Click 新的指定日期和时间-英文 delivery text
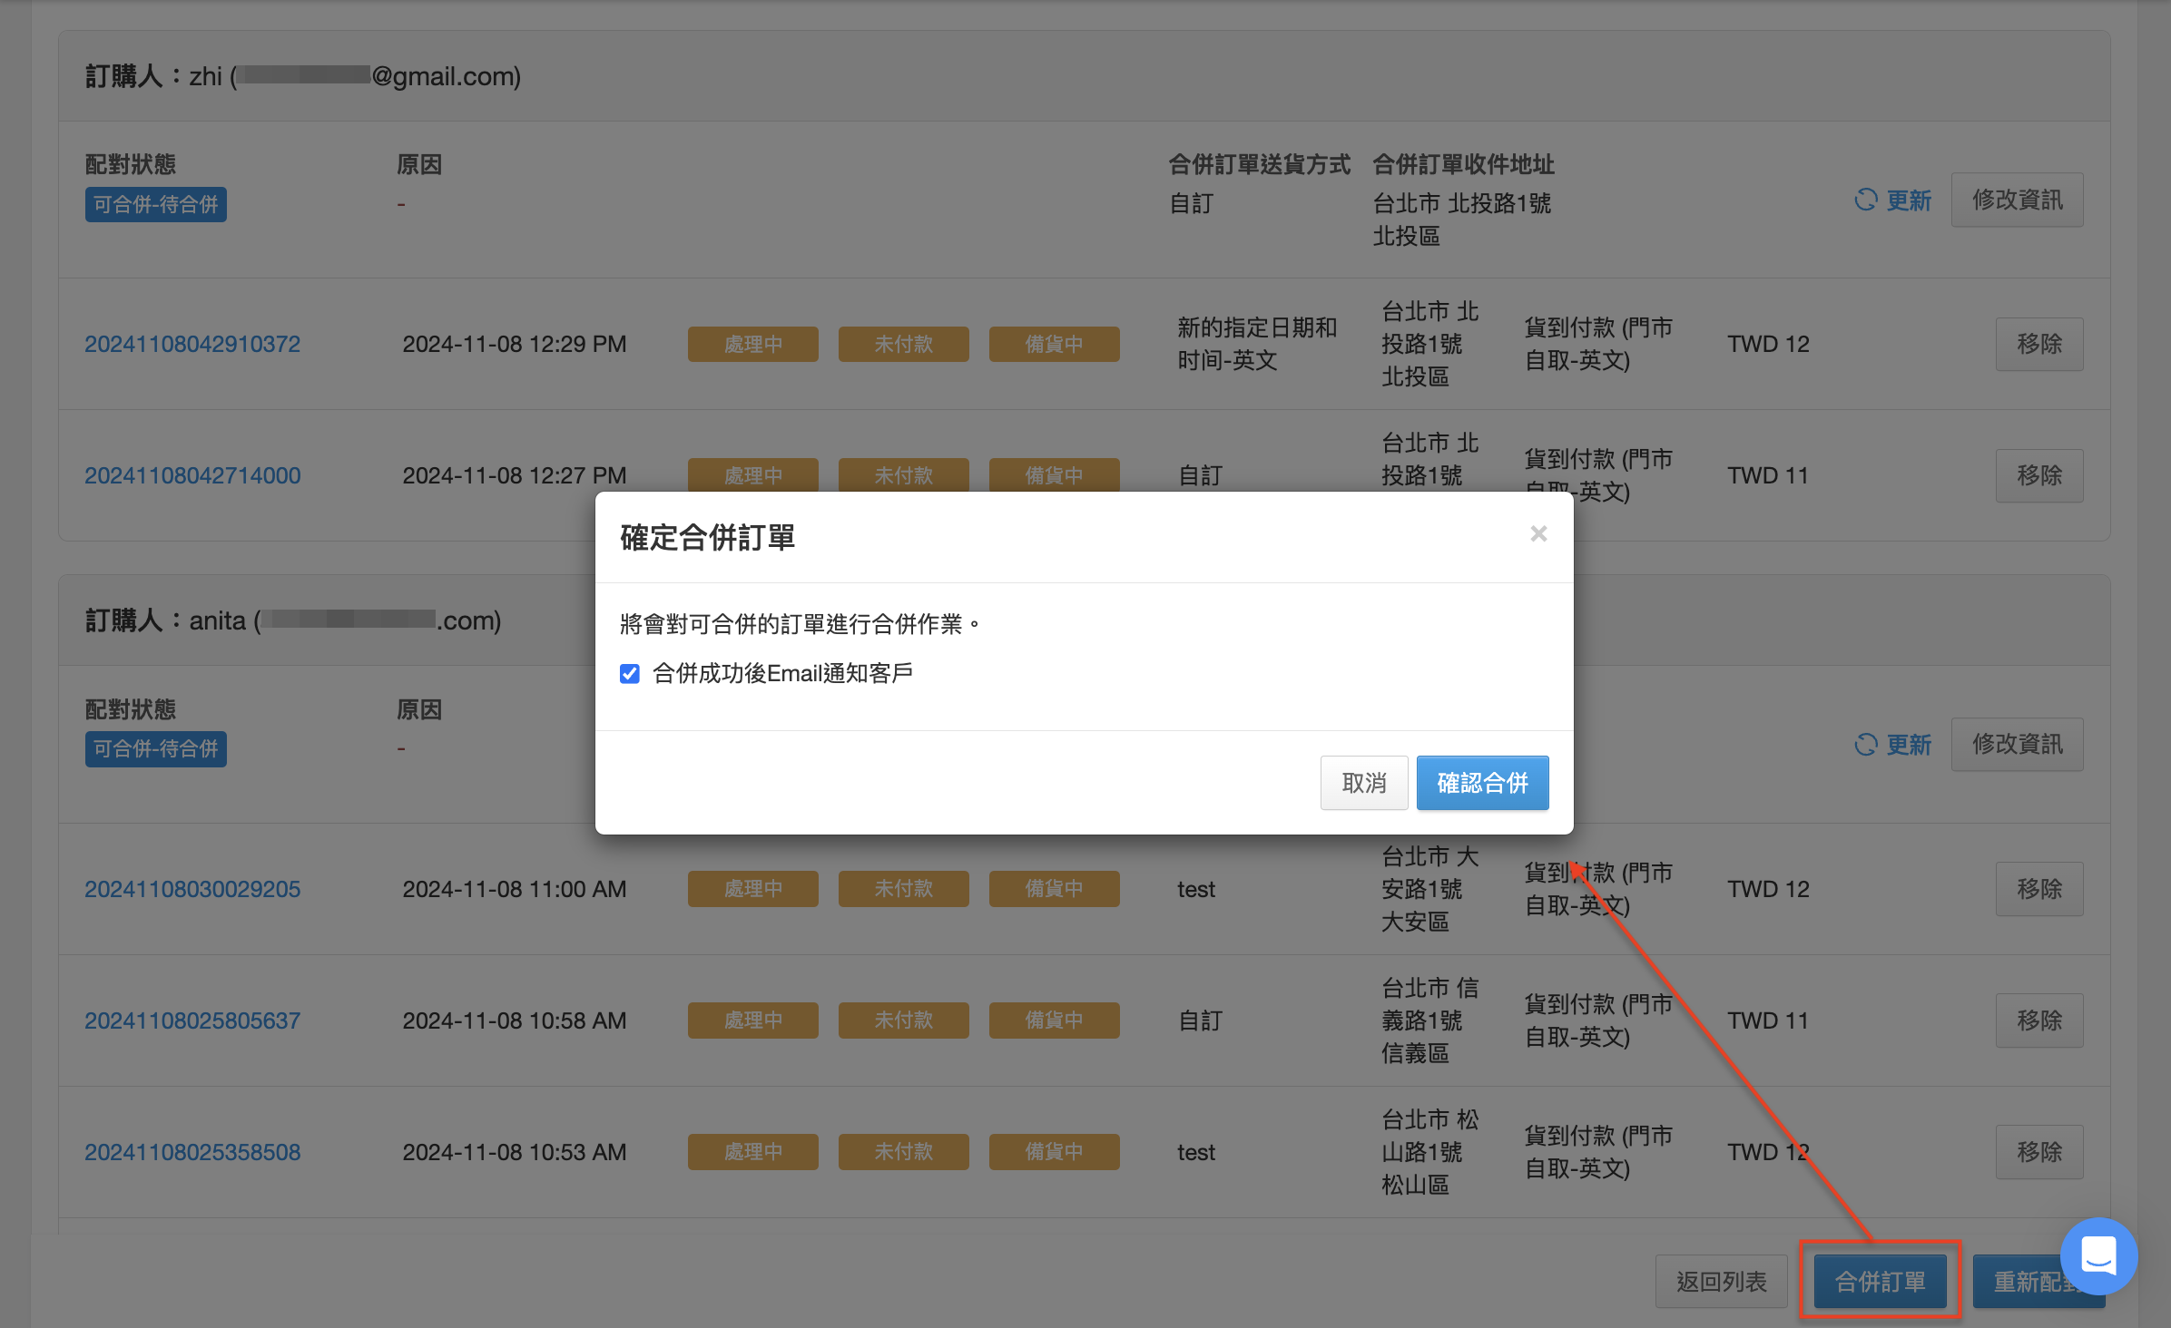2171x1328 pixels. point(1257,344)
